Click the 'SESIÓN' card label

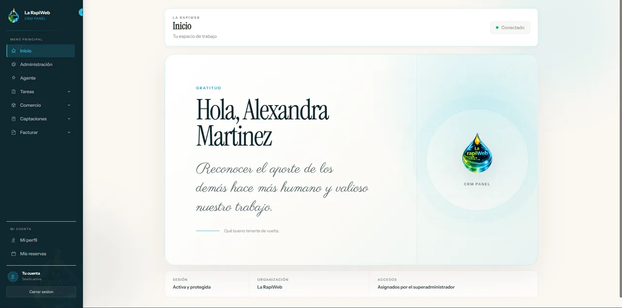pos(180,280)
